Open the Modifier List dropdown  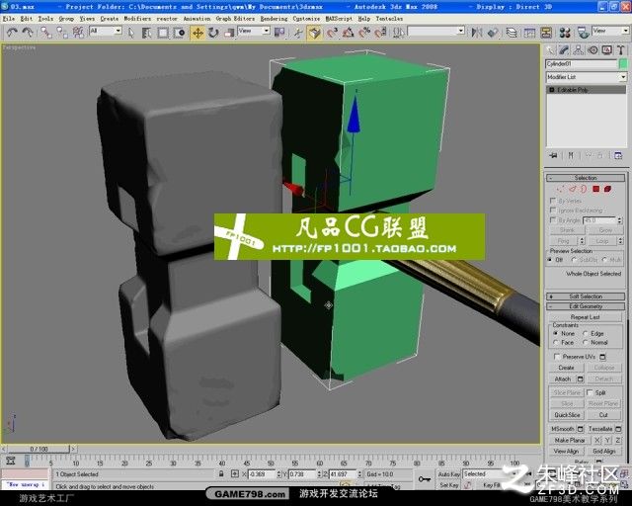tap(586, 77)
